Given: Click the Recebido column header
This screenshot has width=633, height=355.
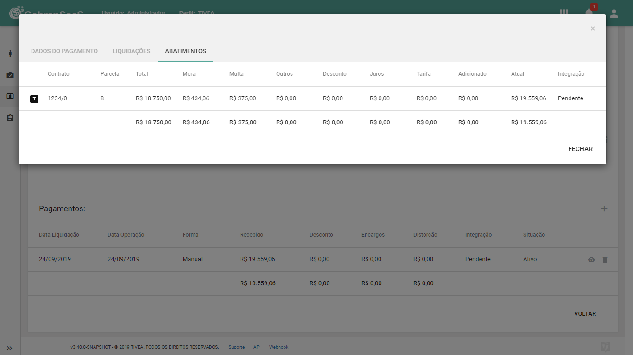Looking at the screenshot, I should pyautogui.click(x=252, y=235).
